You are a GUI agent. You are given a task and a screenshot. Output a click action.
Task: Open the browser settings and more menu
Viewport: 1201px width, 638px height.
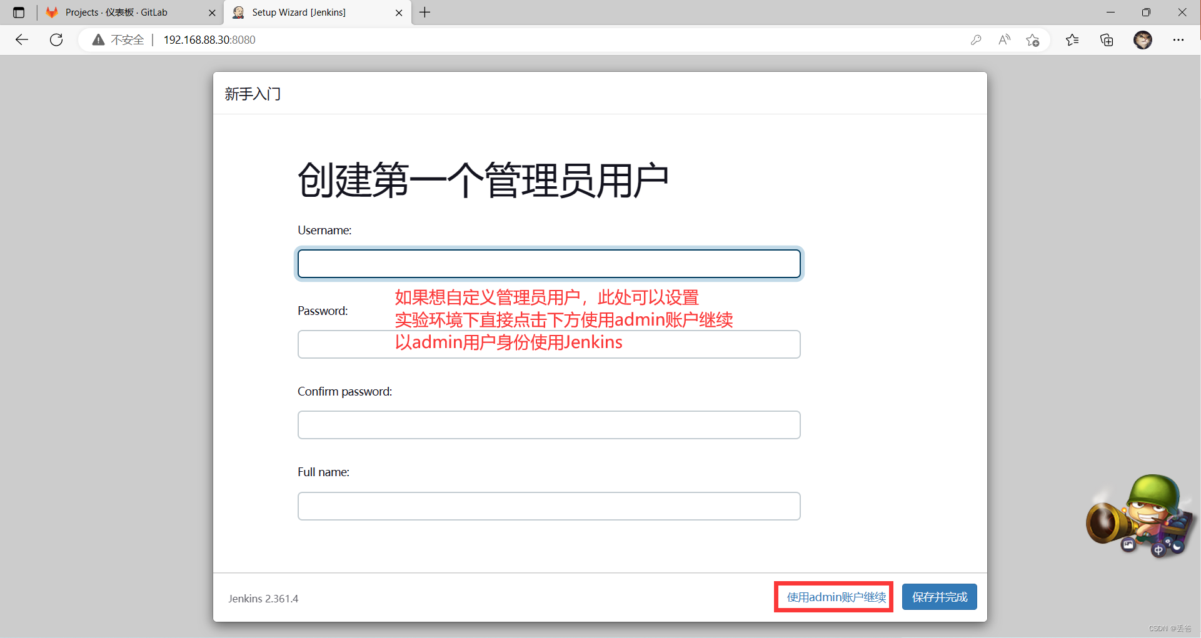pyautogui.click(x=1178, y=40)
